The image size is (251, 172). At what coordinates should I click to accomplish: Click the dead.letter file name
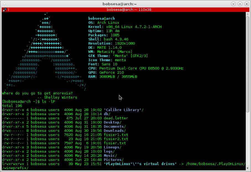tap(116, 118)
